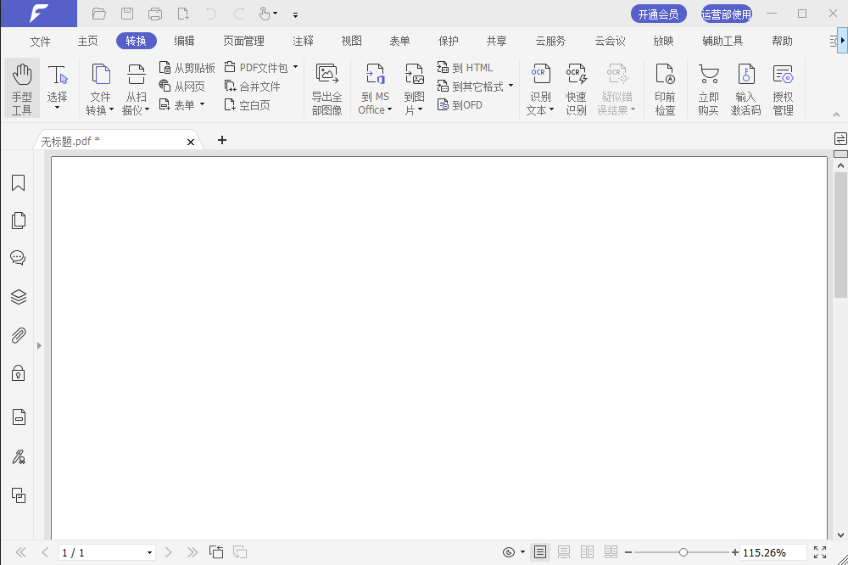Click To OFD (到OFD) conversion

pyautogui.click(x=460, y=105)
